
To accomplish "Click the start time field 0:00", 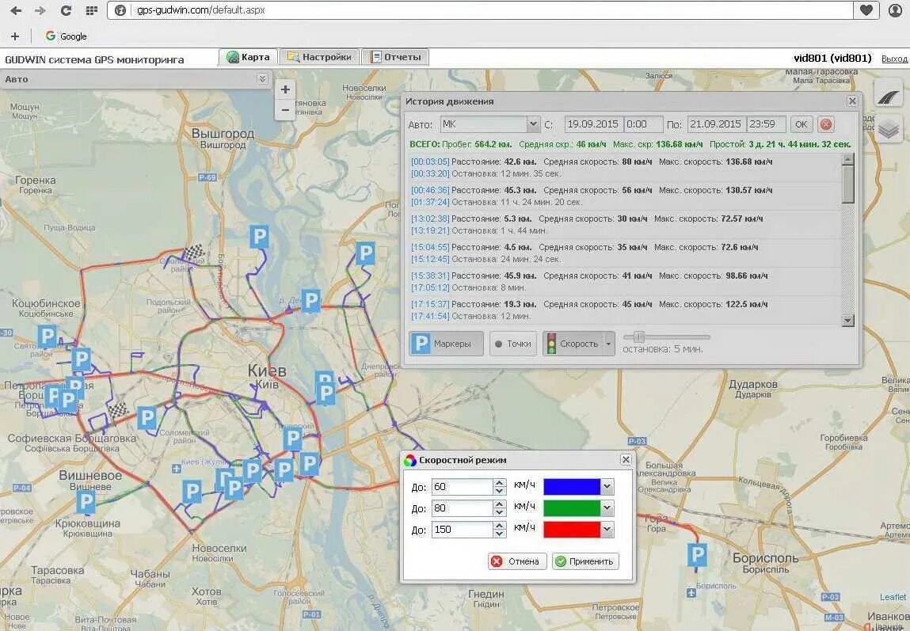I will [x=644, y=124].
